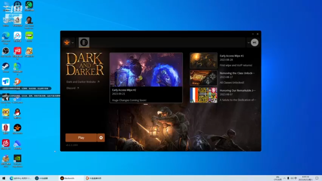Select the Dark and Darker game tile
This screenshot has height=181, width=322.
pyautogui.click(x=84, y=43)
